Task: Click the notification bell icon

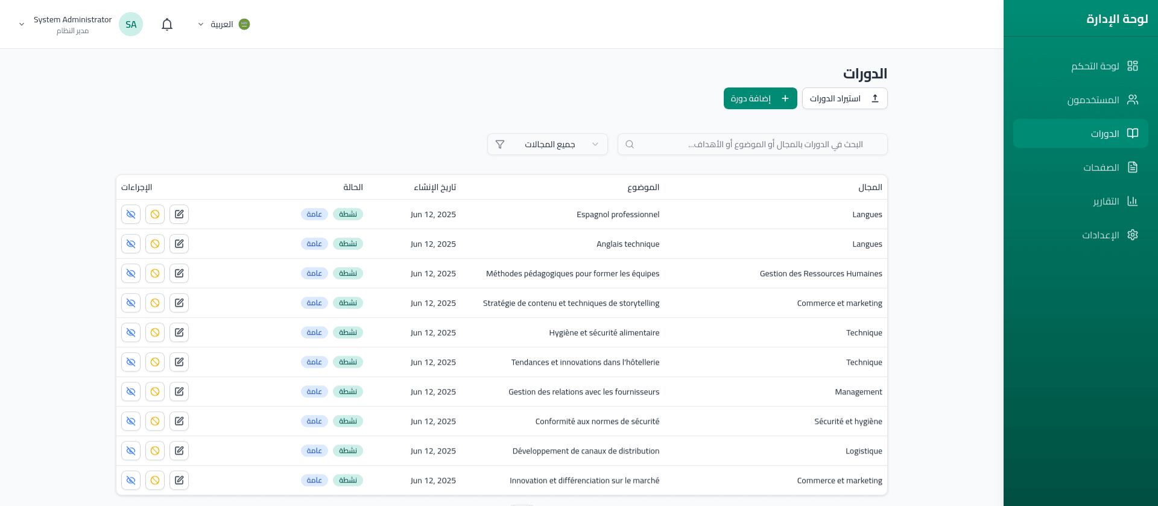Action: point(167,24)
